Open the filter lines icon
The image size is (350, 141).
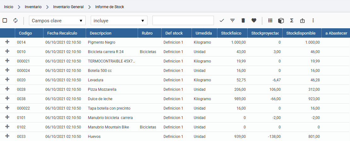[232, 20]
